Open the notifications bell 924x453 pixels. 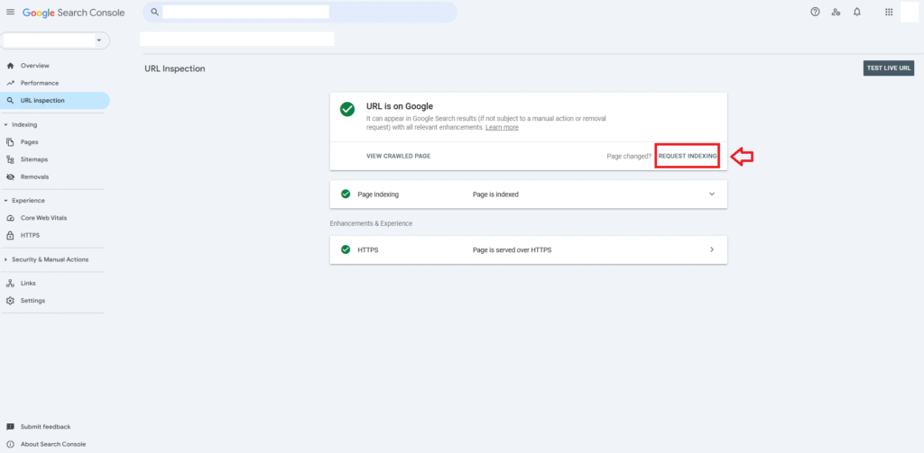point(856,12)
